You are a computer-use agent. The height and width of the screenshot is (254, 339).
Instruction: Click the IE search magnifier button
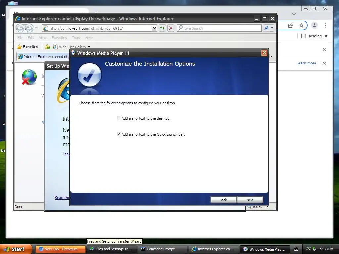[x=266, y=28]
